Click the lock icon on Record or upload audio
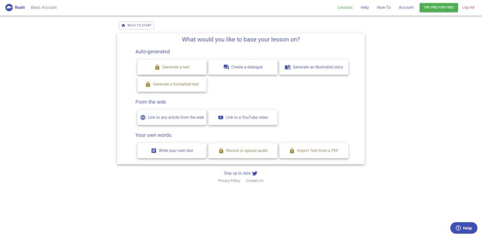 coord(221,151)
